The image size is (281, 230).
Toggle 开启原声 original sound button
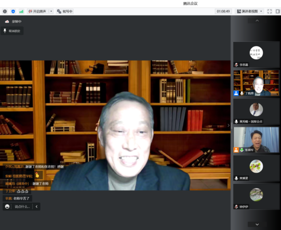[38, 11]
